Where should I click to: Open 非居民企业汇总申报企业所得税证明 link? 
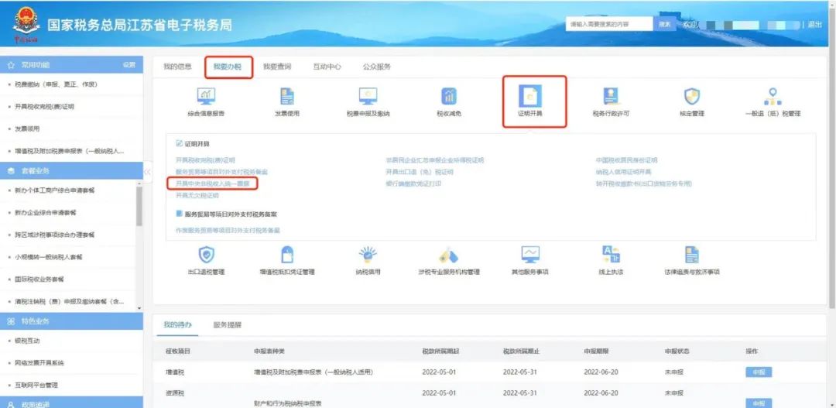435,160
